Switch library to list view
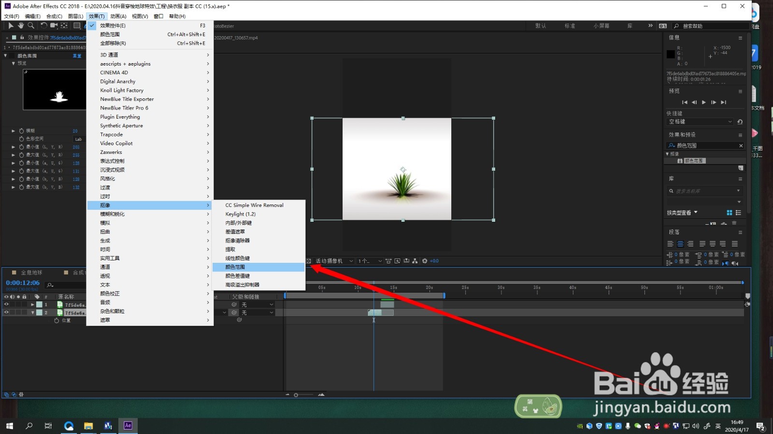Screen dimensions: 773x434 pos(738,213)
